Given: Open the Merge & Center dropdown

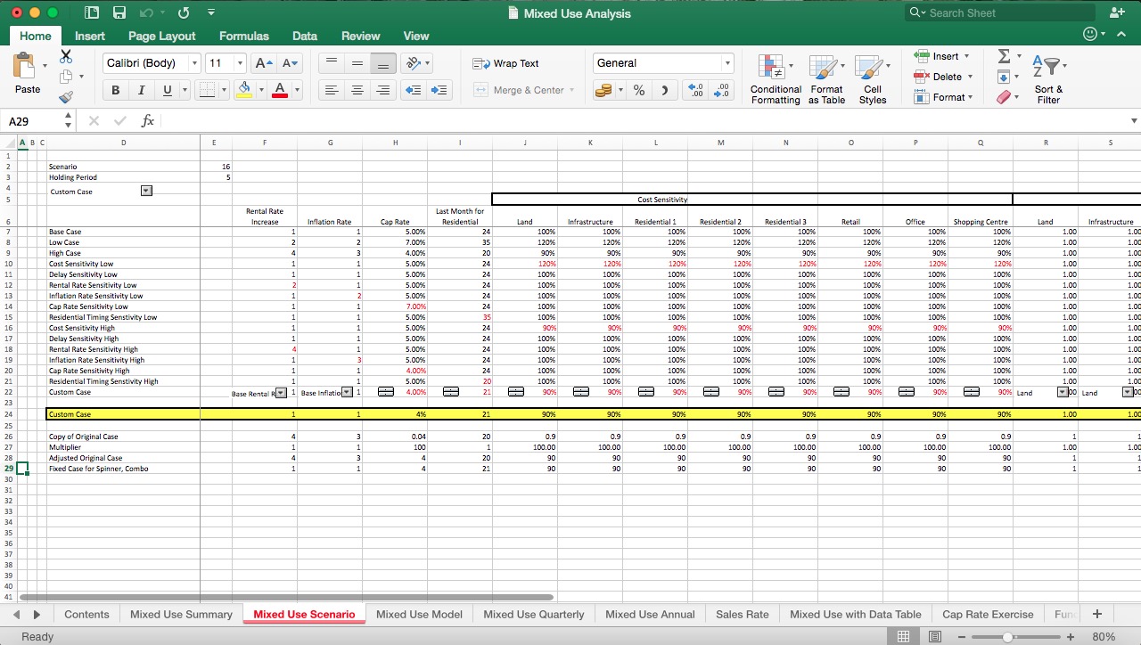Looking at the screenshot, I should pyautogui.click(x=571, y=90).
